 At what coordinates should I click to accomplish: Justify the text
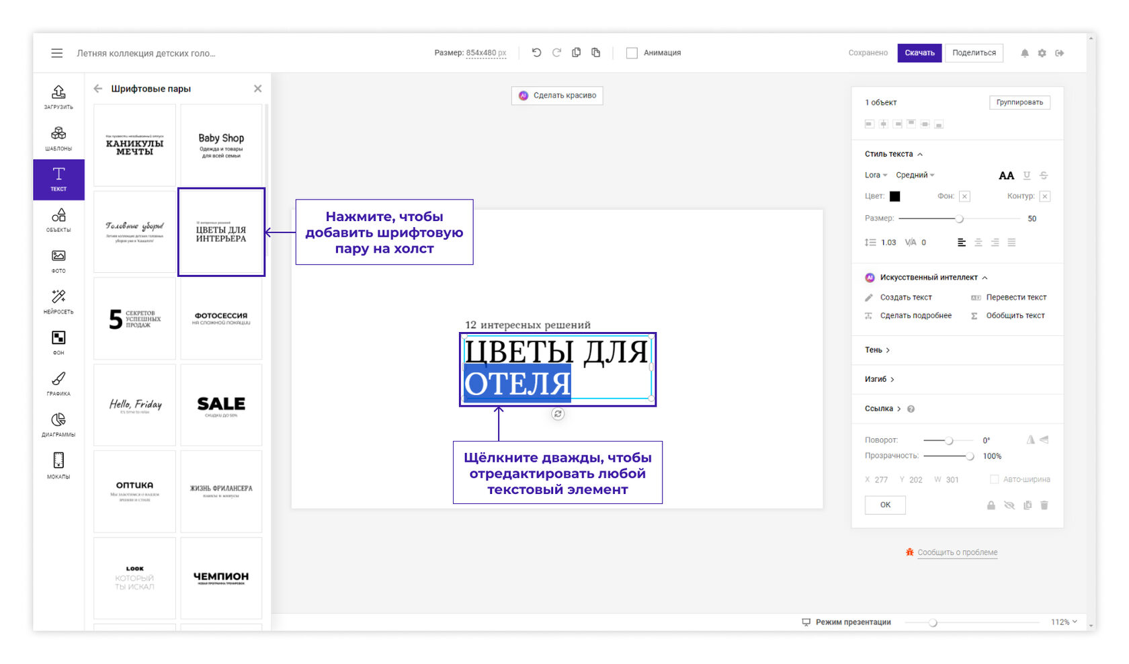1012,243
